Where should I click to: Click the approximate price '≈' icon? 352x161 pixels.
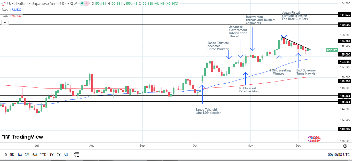click(x=87, y=3)
